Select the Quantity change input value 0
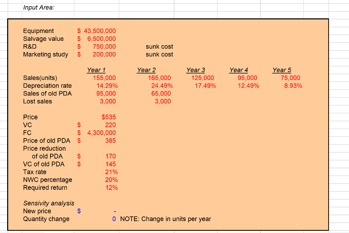The width and height of the screenshot is (349, 233). [114, 219]
